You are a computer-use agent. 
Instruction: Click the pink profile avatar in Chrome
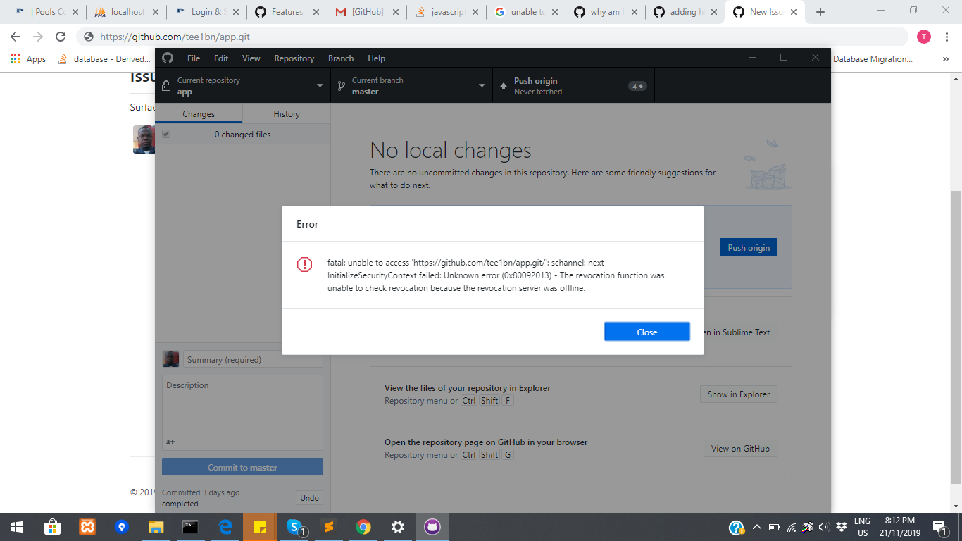[x=923, y=35]
